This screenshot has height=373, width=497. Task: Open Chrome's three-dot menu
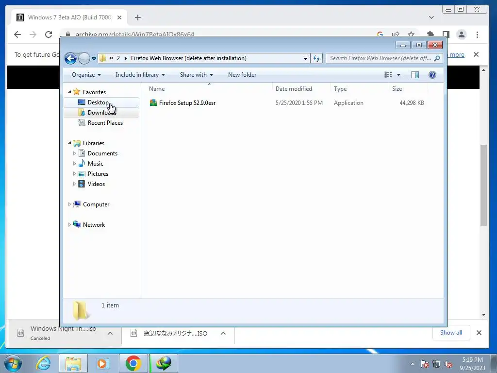tap(477, 34)
